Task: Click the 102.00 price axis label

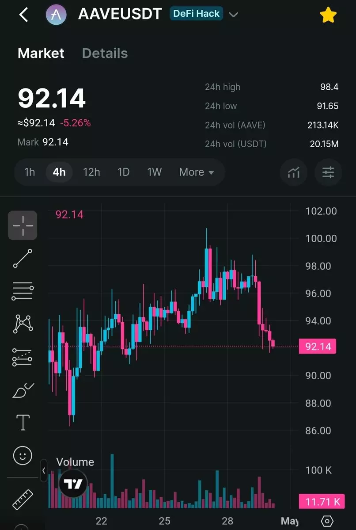Action: (x=321, y=211)
